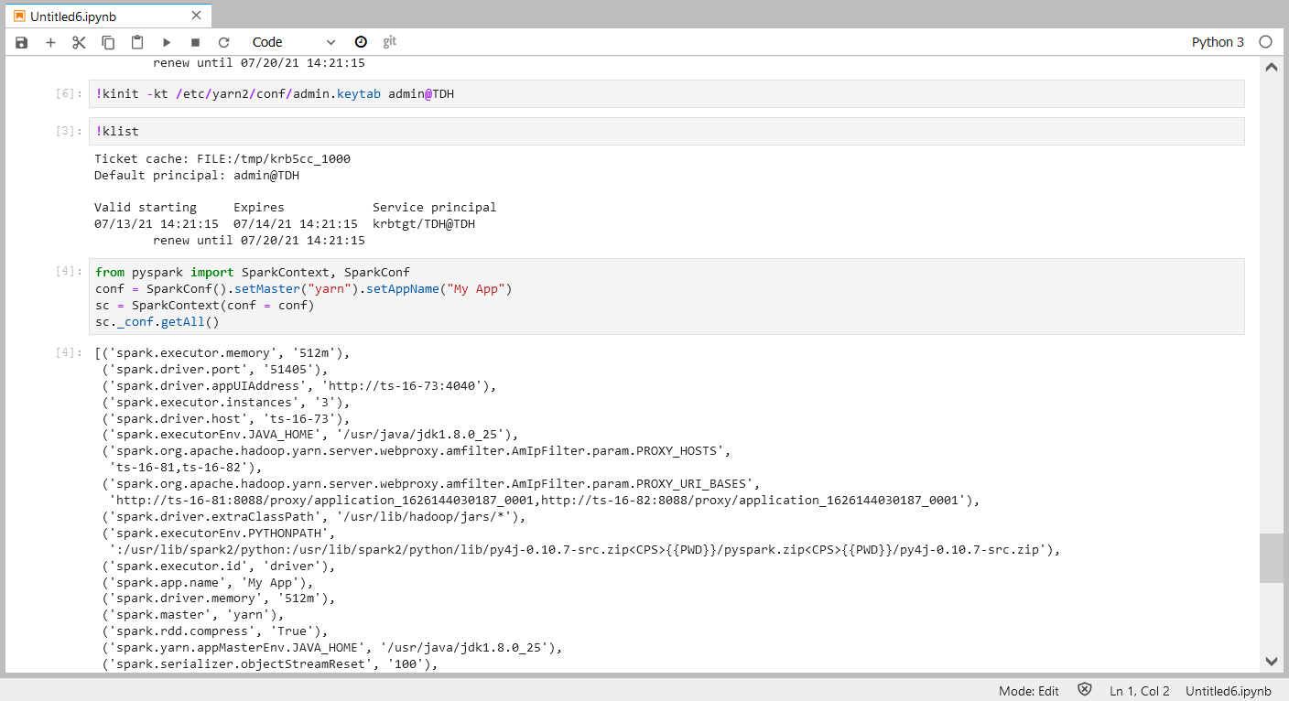Paste cell using the clipboard icon
The height and width of the screenshot is (701, 1289).
pyautogui.click(x=137, y=42)
